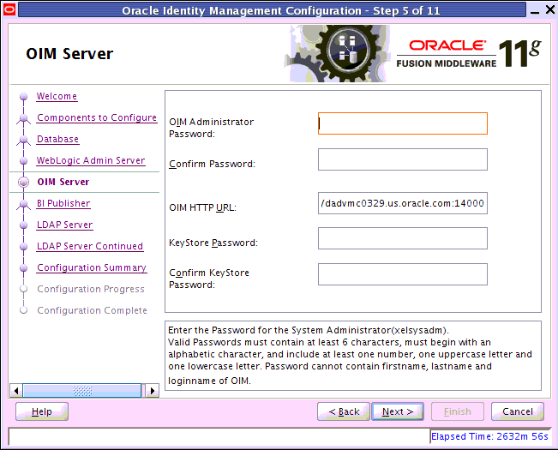Viewport: 558px width, 450px height.
Task: Click the Confirm Password field
Action: pos(403,159)
